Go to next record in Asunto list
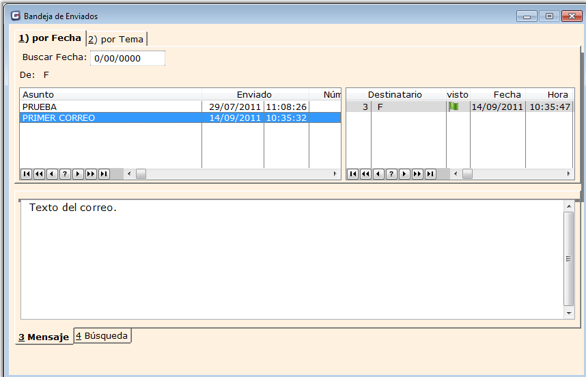The height and width of the screenshot is (377, 586). (x=78, y=174)
